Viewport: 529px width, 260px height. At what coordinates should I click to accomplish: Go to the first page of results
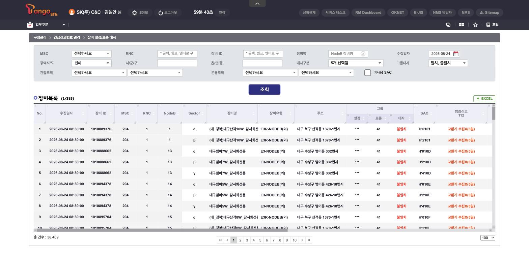[x=220, y=240]
